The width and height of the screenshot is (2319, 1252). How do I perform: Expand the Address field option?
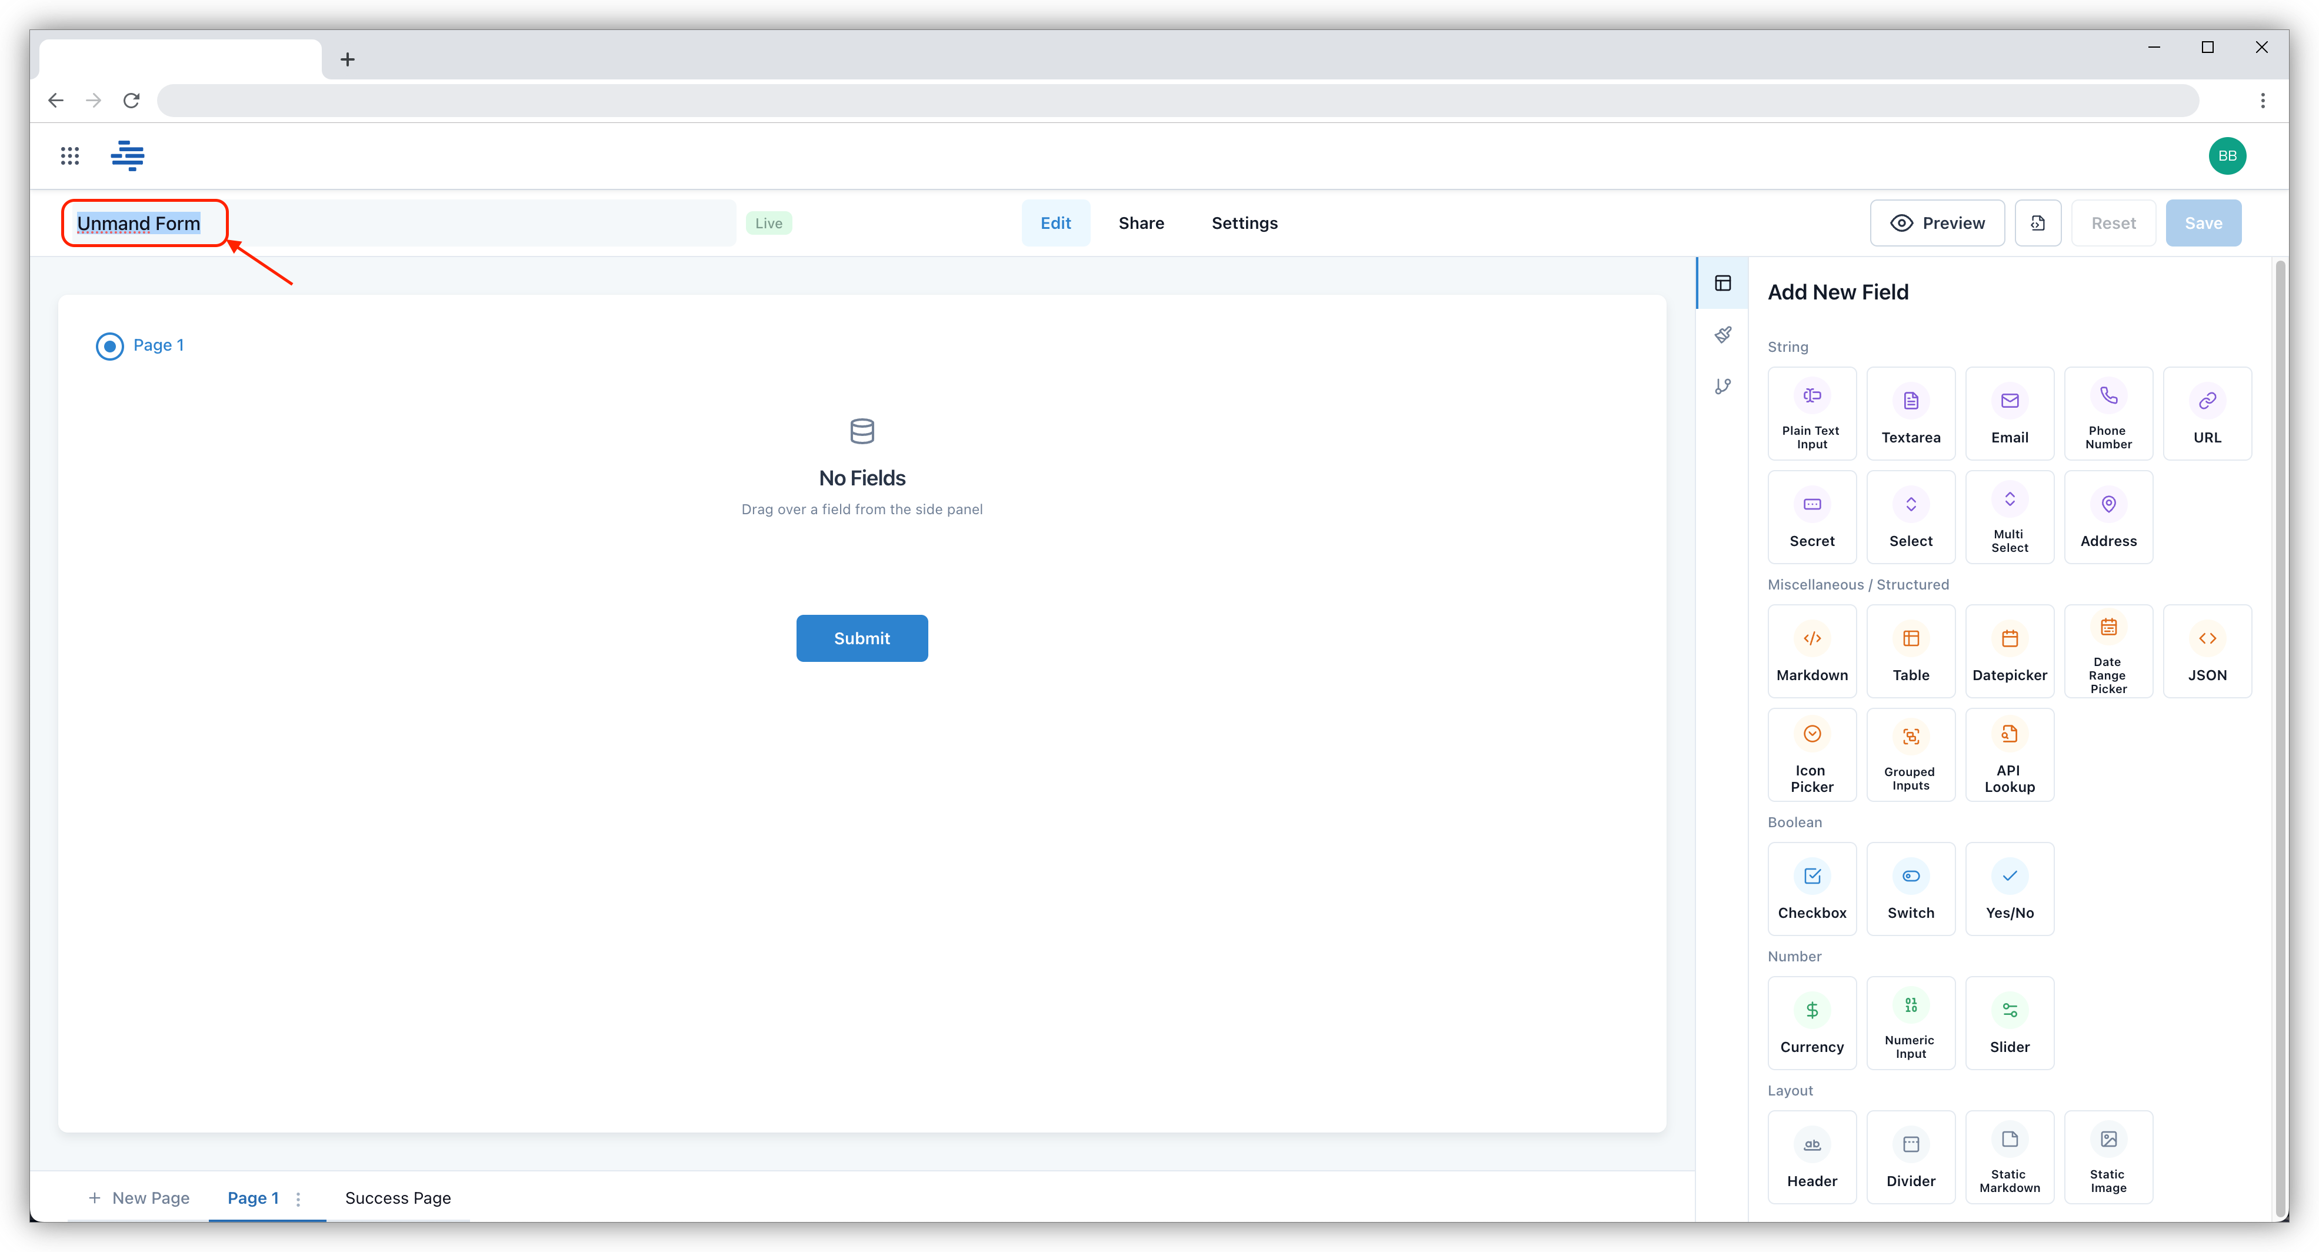pyautogui.click(x=2108, y=517)
